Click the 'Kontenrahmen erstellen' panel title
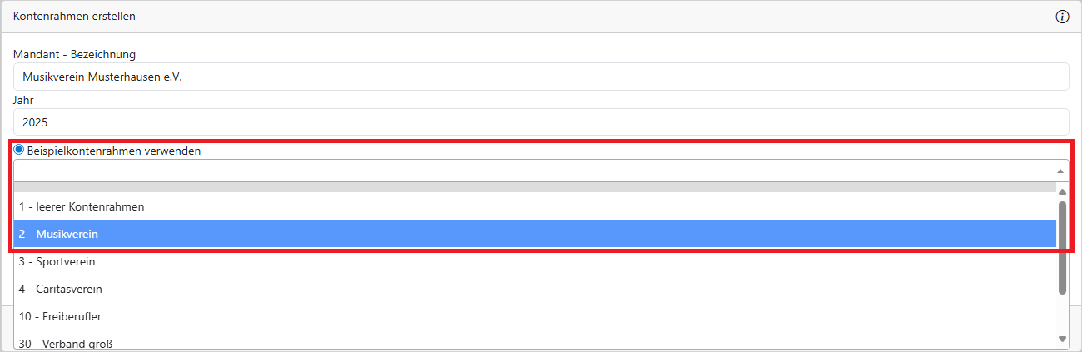Screen dimensions: 1082x352 74,16
